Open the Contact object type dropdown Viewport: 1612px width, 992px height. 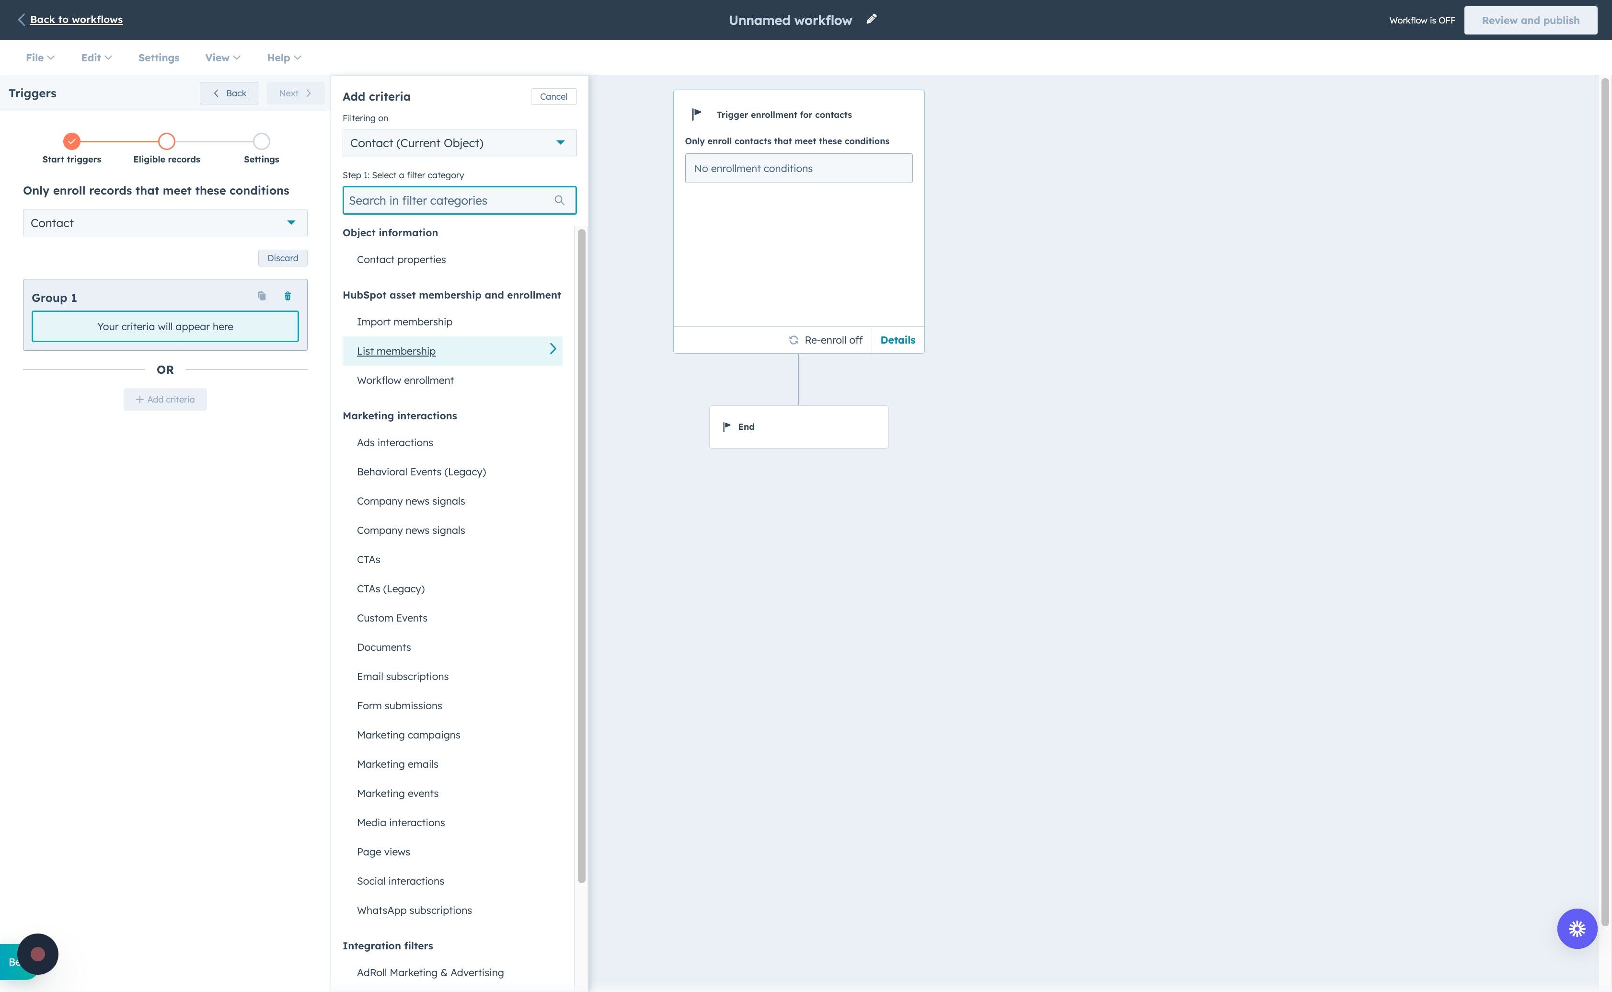point(165,223)
